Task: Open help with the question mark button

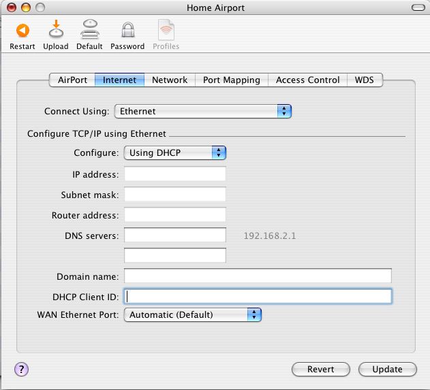Action: (21, 369)
